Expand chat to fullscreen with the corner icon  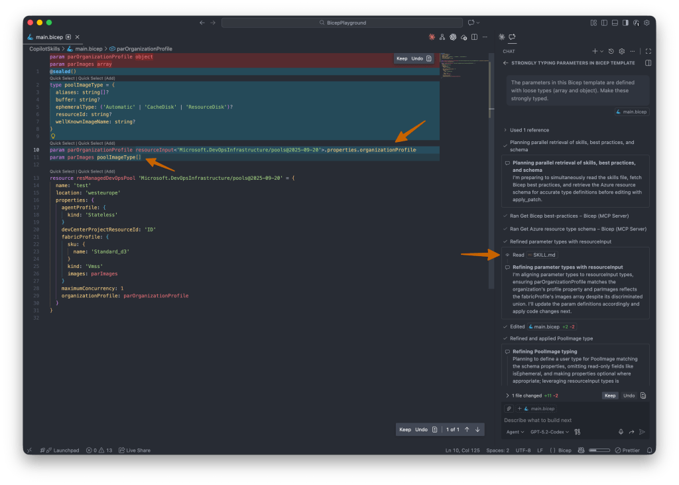tap(648, 51)
